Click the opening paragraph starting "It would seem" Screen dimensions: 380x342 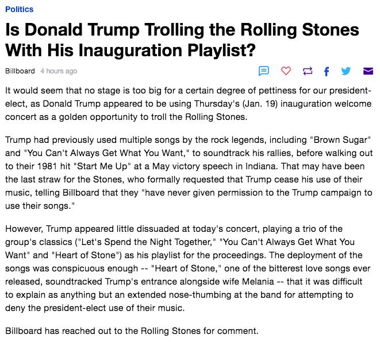tap(189, 104)
